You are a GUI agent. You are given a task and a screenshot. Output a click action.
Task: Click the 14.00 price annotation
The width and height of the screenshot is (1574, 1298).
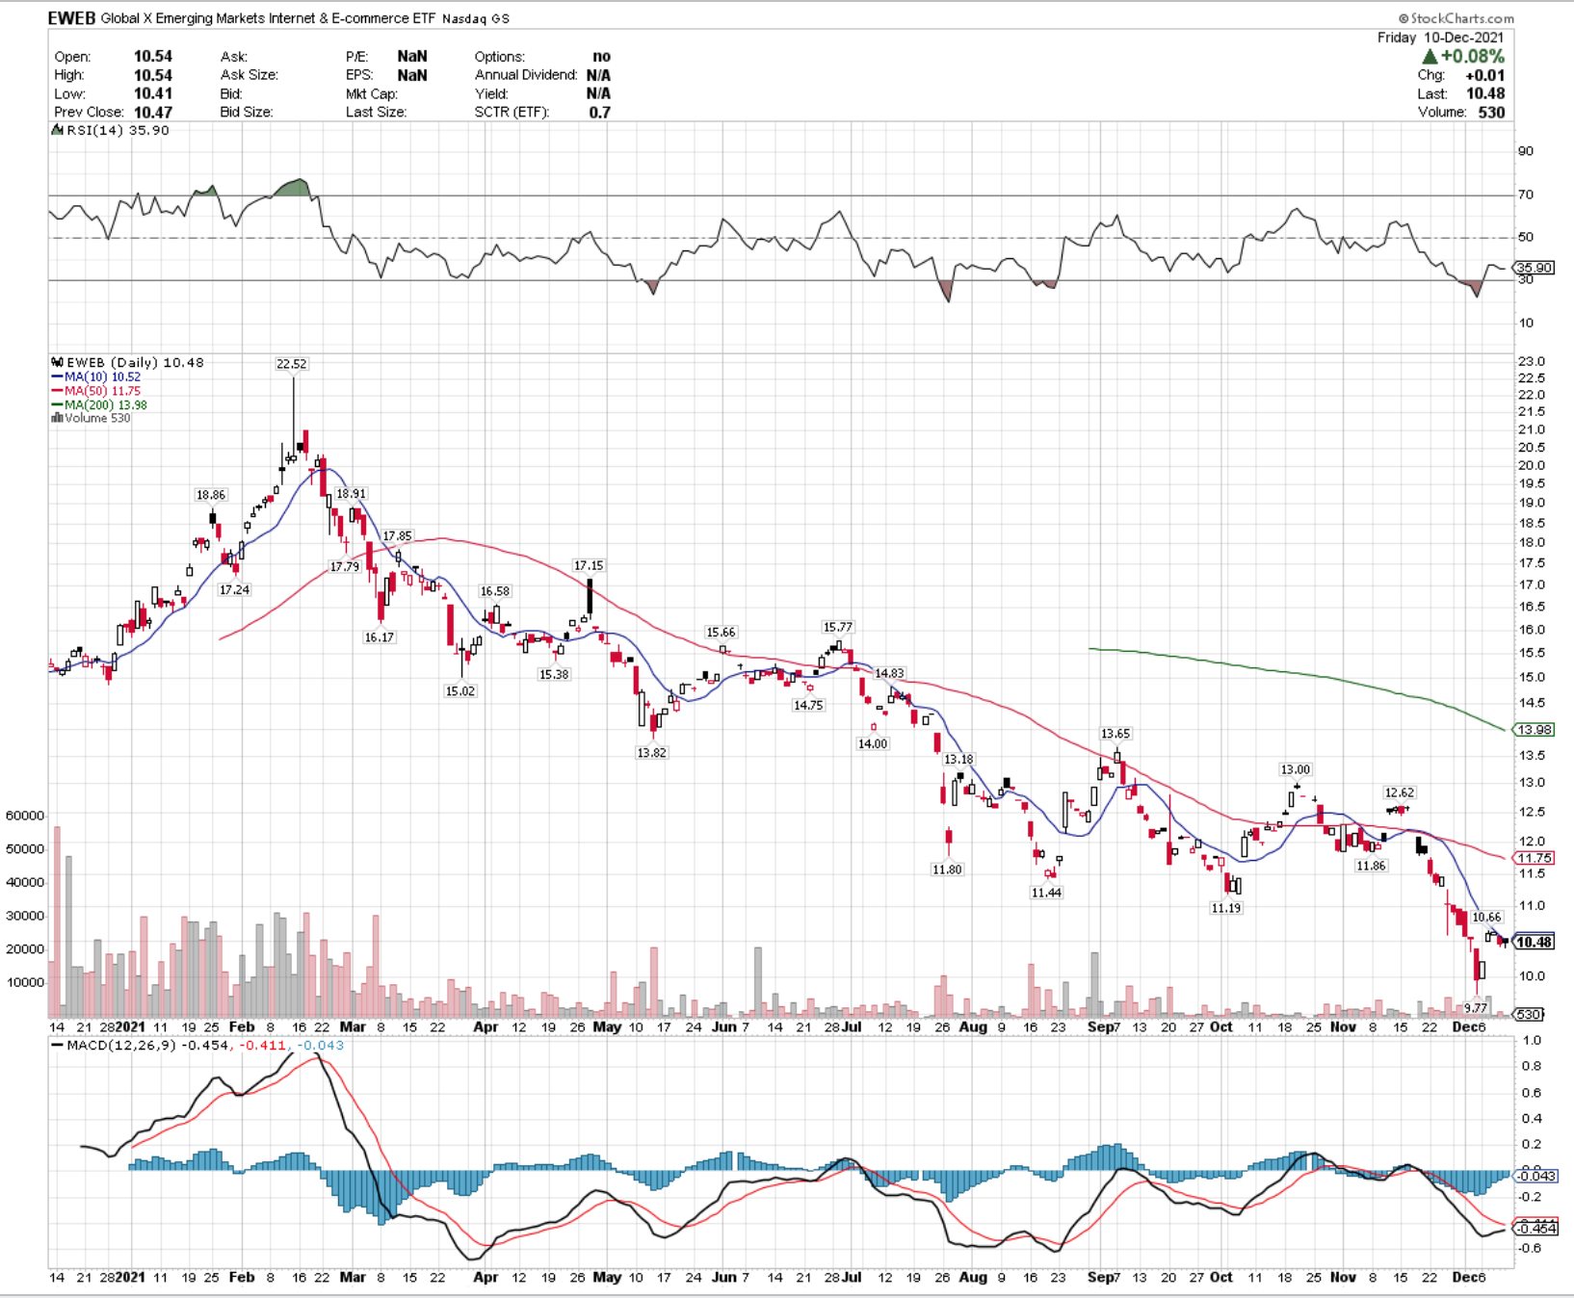873,744
